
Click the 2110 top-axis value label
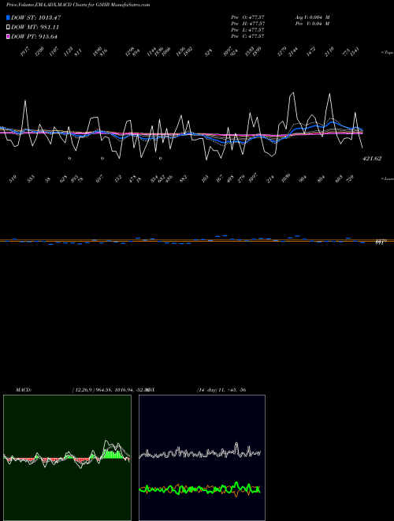[329, 52]
